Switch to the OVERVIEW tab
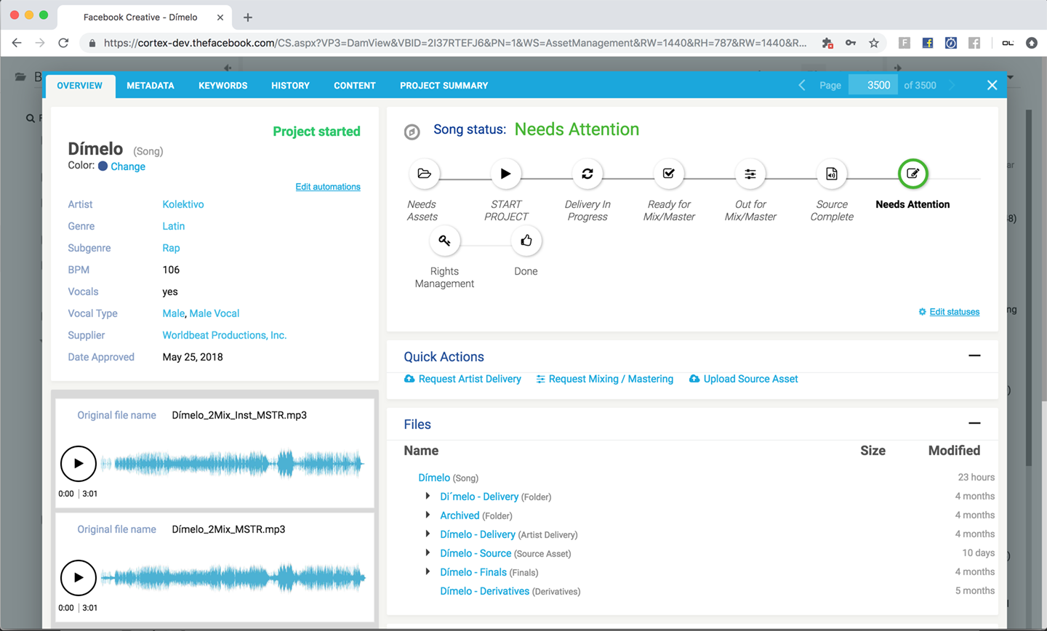 [80, 86]
